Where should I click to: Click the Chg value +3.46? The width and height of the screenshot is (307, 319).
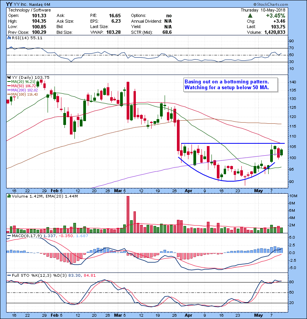(279, 21)
